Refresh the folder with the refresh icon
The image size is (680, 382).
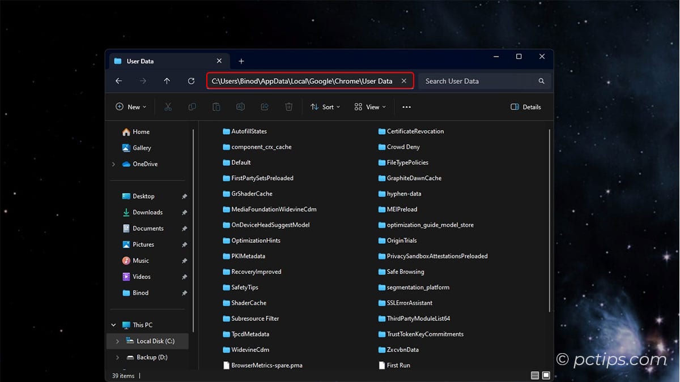(x=191, y=81)
